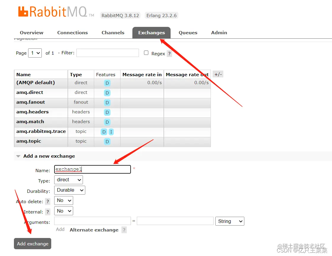Open the arguments String type dropdown
This screenshot has width=332, height=256.
click(x=230, y=221)
